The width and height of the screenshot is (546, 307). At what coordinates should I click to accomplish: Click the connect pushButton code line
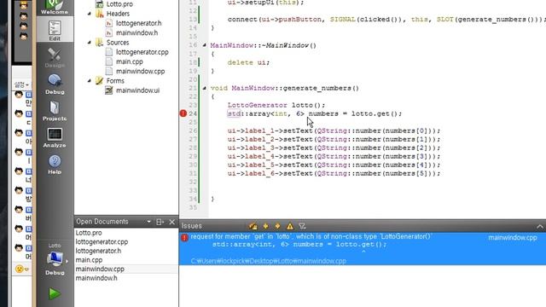pyautogui.click(x=386, y=20)
